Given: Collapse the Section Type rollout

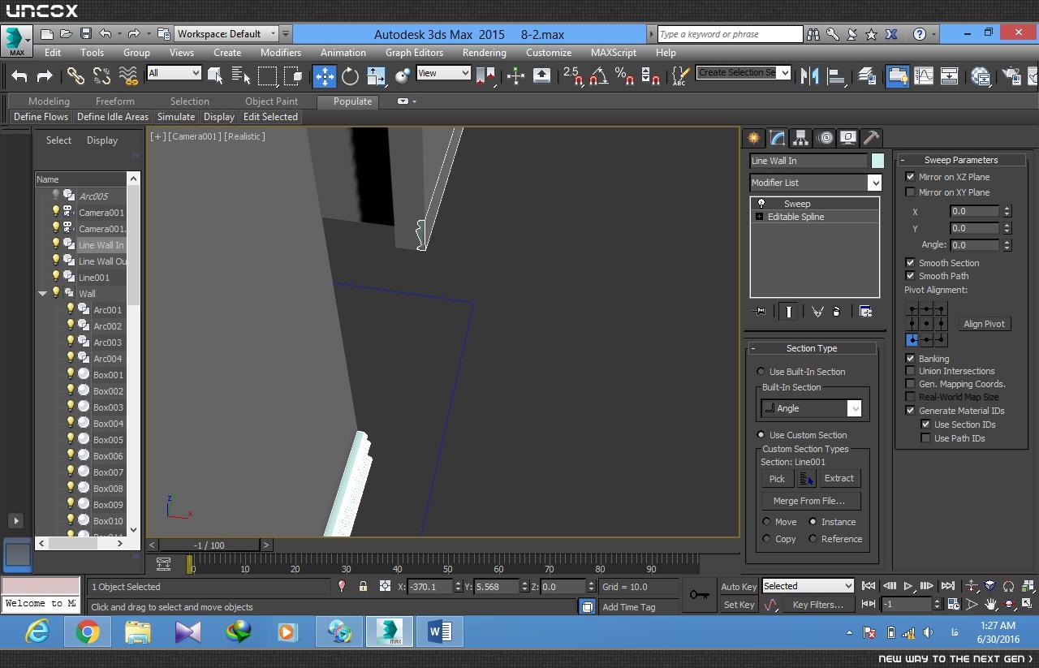Looking at the screenshot, I should coord(752,348).
